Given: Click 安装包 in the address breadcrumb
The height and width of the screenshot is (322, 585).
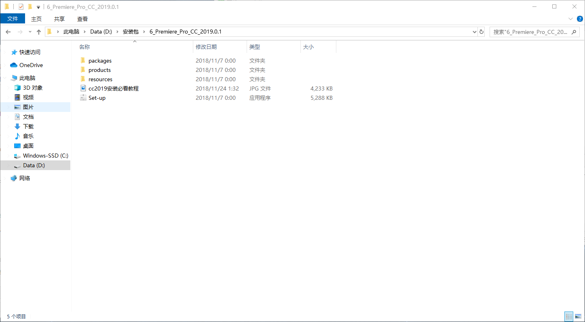Looking at the screenshot, I should [x=131, y=32].
